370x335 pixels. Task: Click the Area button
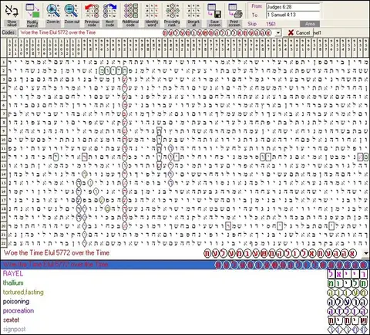click(310, 24)
